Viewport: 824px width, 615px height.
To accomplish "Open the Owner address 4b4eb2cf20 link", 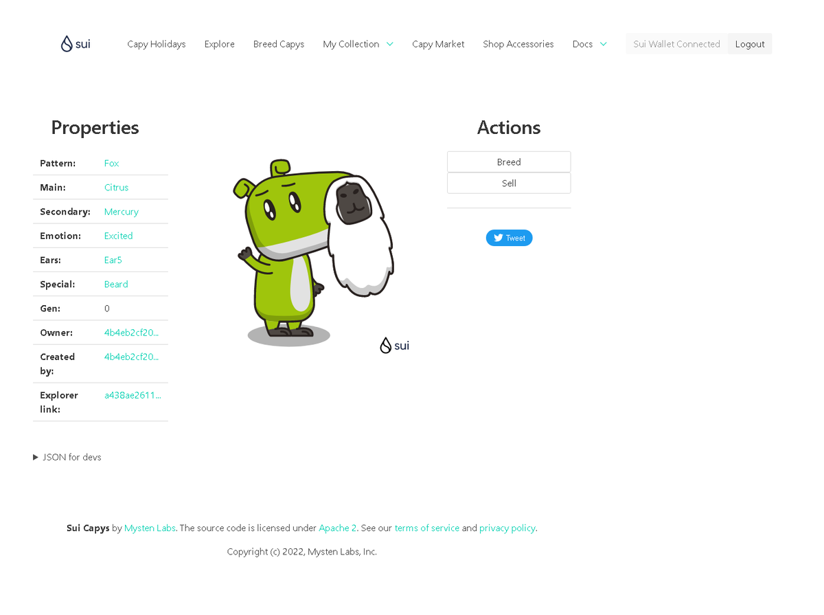I will click(x=132, y=333).
